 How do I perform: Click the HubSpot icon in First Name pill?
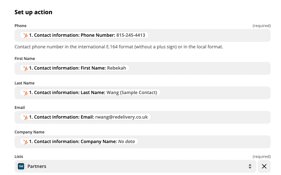pos(26,68)
